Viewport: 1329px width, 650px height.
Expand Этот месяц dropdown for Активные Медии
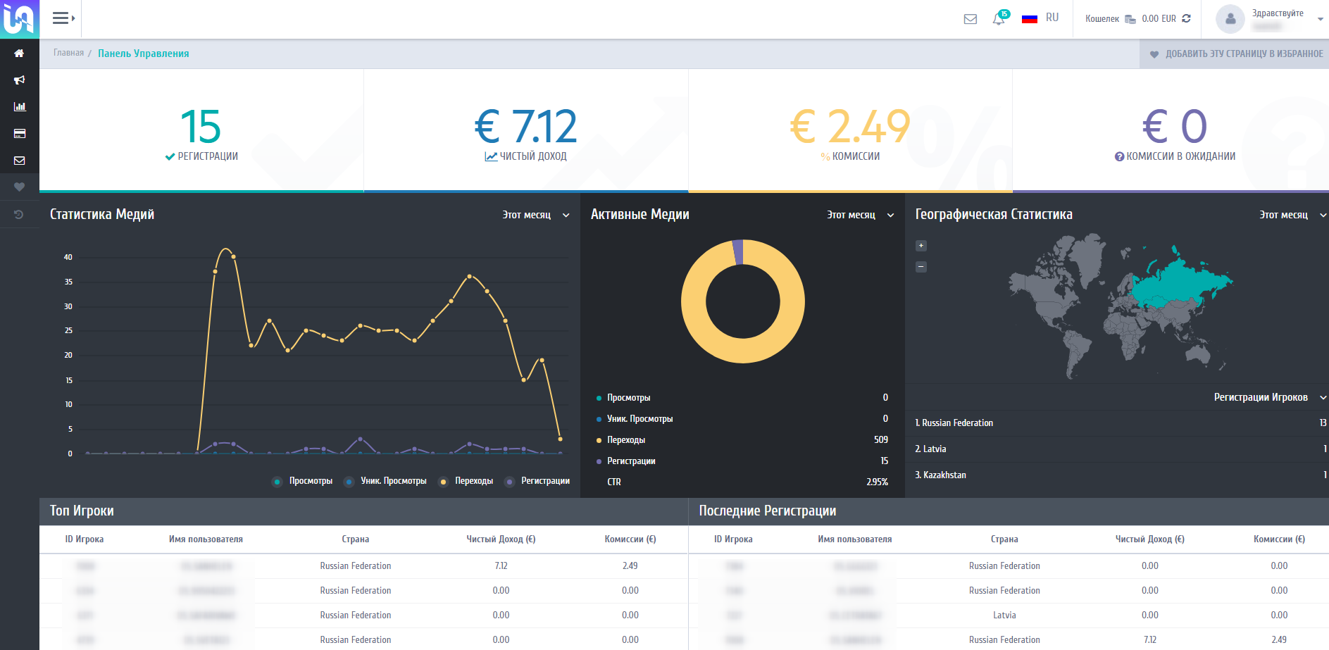860,215
